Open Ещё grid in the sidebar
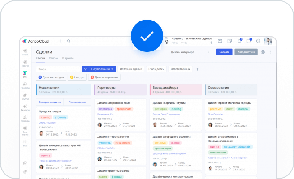 point(25,143)
